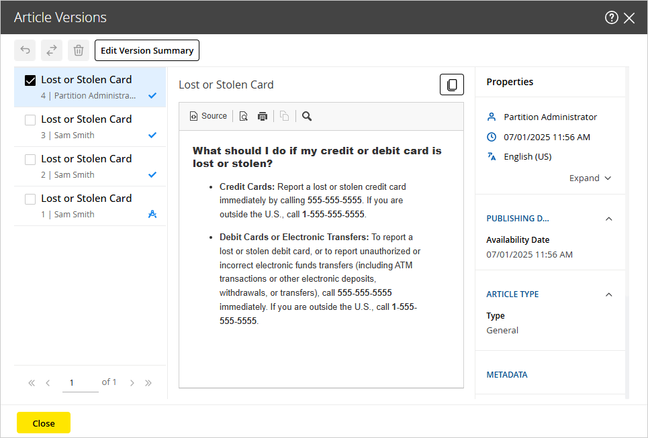
Task: Click the print icon in editor toolbar
Action: tap(263, 116)
